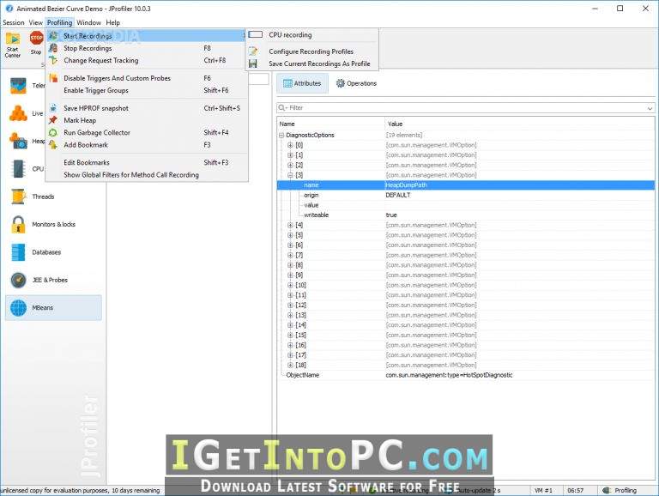The height and width of the screenshot is (496, 659).
Task: Click Save Current Recordings As Profile
Action: (x=319, y=64)
